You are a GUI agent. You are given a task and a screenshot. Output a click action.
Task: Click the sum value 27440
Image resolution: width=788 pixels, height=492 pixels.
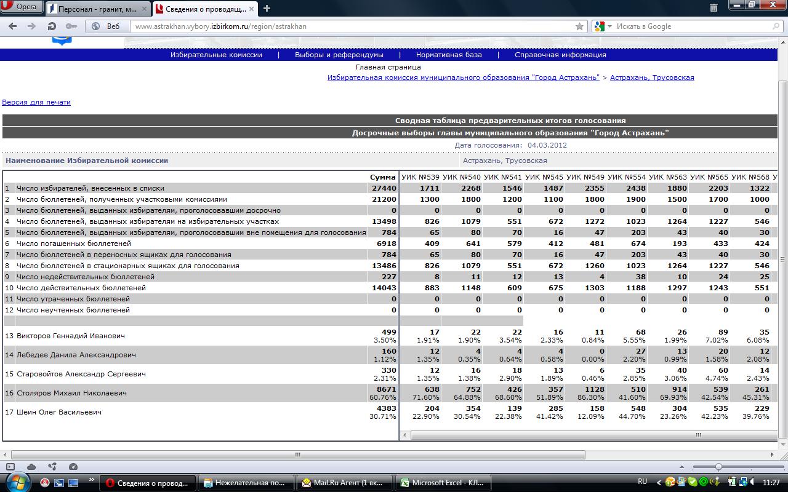[384, 188]
